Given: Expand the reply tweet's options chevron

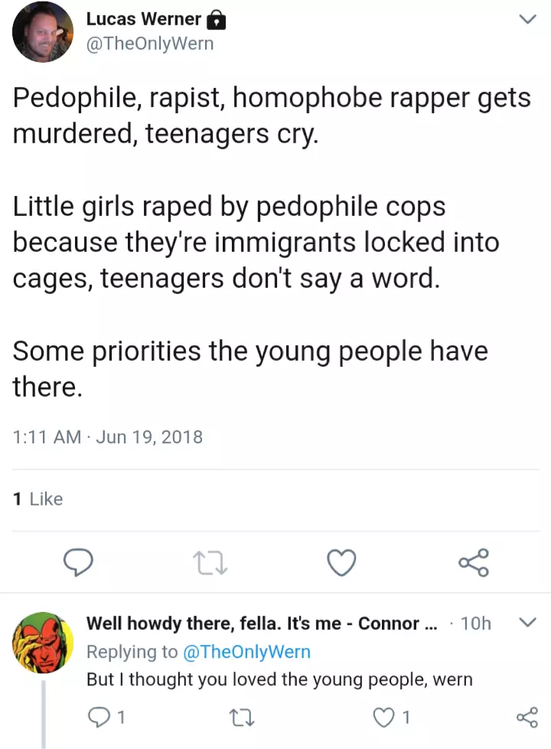Looking at the screenshot, I should (527, 623).
